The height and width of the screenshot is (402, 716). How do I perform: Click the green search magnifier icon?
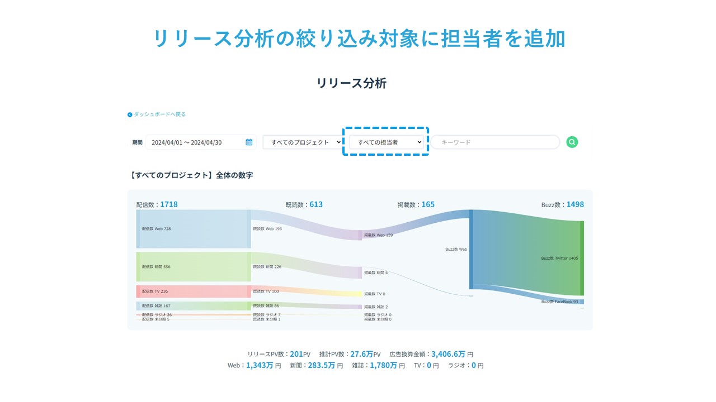pos(572,142)
